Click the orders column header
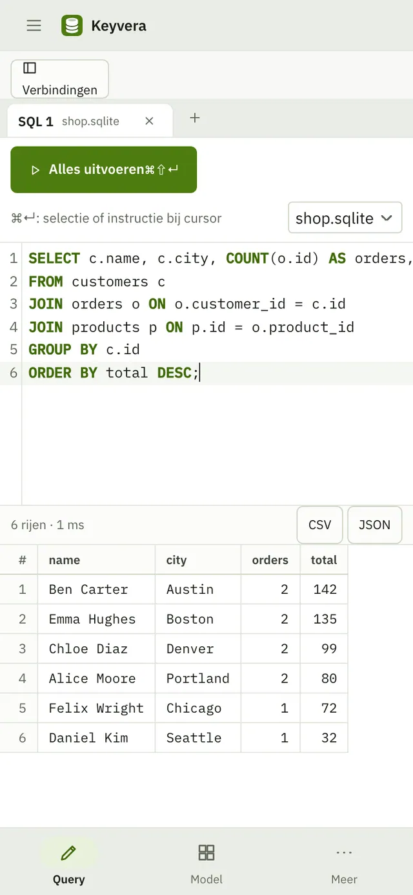 click(x=270, y=560)
